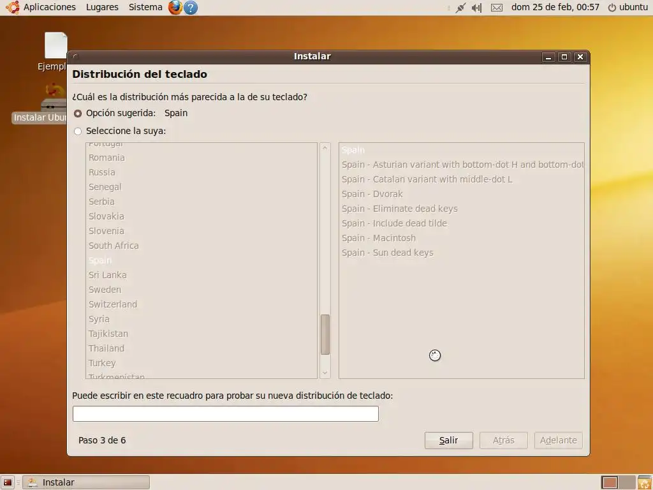Select South Africa in the country list
653x490 pixels.
click(x=202, y=246)
